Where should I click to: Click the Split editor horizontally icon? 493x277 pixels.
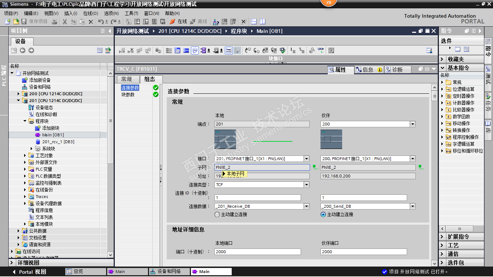[x=254, y=22]
